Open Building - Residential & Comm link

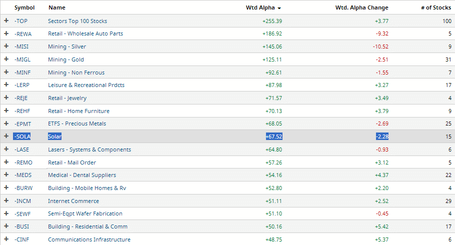click(x=87, y=226)
